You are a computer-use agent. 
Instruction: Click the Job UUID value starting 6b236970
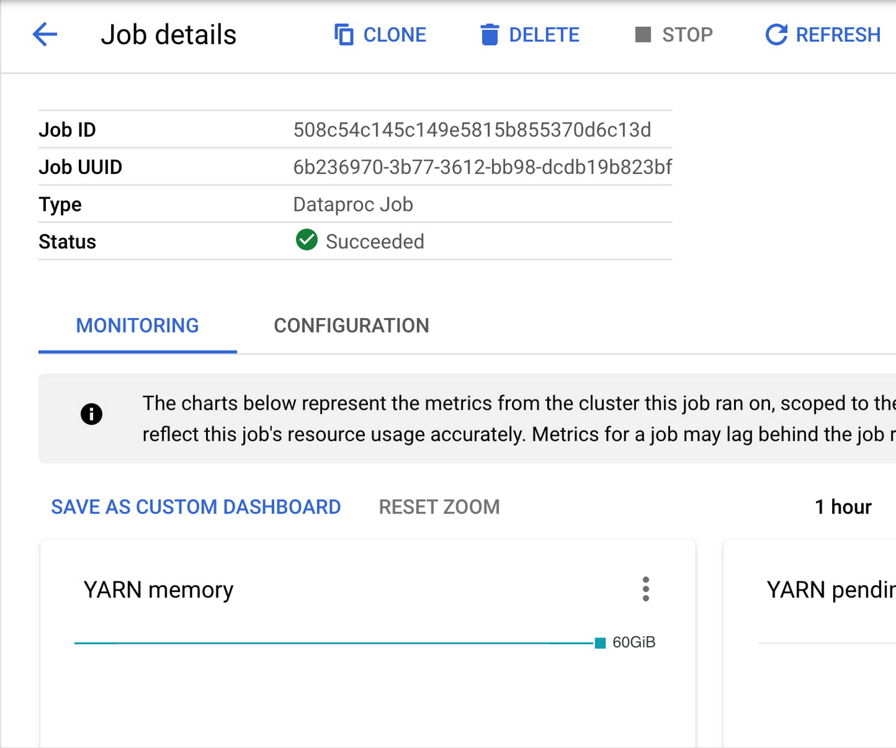tap(483, 167)
